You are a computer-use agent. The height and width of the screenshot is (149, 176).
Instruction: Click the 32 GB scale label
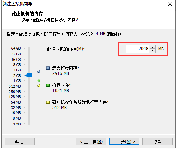coord(16,54)
